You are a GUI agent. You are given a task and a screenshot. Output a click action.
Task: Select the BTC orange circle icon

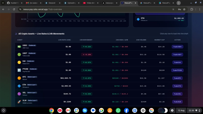(x=19, y=78)
